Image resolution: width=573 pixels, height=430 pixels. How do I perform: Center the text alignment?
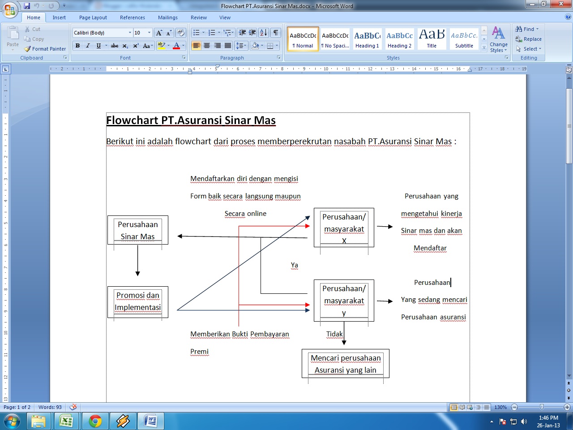click(x=207, y=46)
